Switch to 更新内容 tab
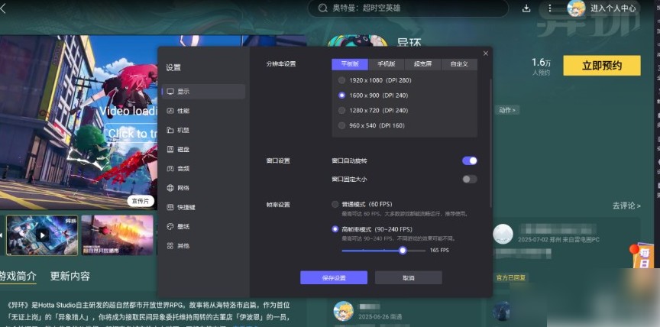This screenshot has height=327, width=660. [x=70, y=276]
